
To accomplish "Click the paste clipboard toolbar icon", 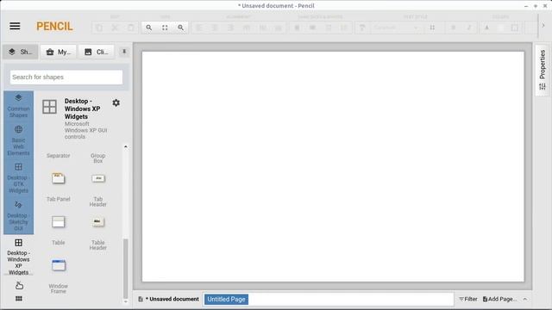I will click(130, 28).
